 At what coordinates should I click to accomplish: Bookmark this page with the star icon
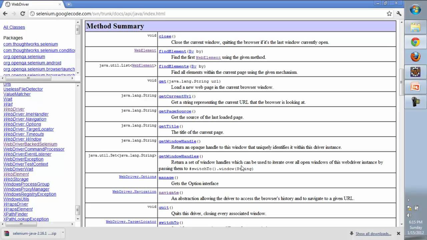tap(389, 14)
